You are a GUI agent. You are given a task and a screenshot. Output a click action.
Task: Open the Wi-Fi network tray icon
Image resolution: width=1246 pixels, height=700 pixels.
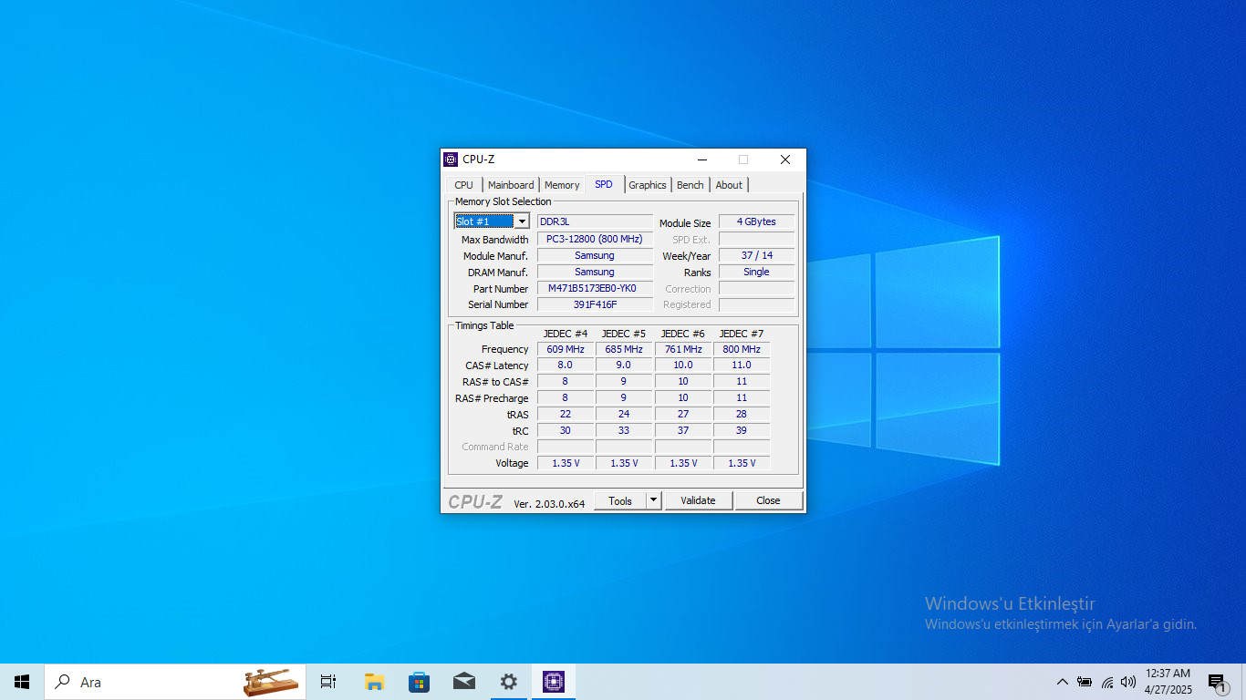pyautogui.click(x=1107, y=682)
